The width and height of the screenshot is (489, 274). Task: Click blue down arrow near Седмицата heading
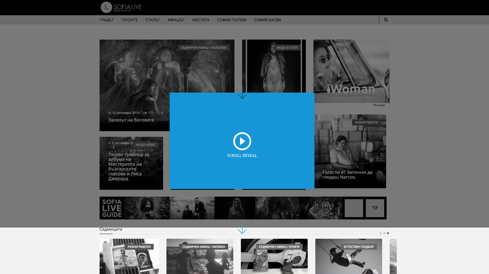pos(242,228)
